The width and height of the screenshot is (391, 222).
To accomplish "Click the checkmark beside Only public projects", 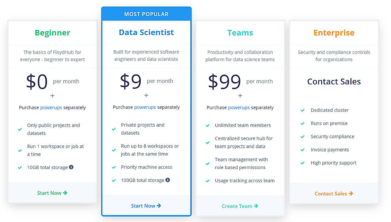I will [20, 129].
